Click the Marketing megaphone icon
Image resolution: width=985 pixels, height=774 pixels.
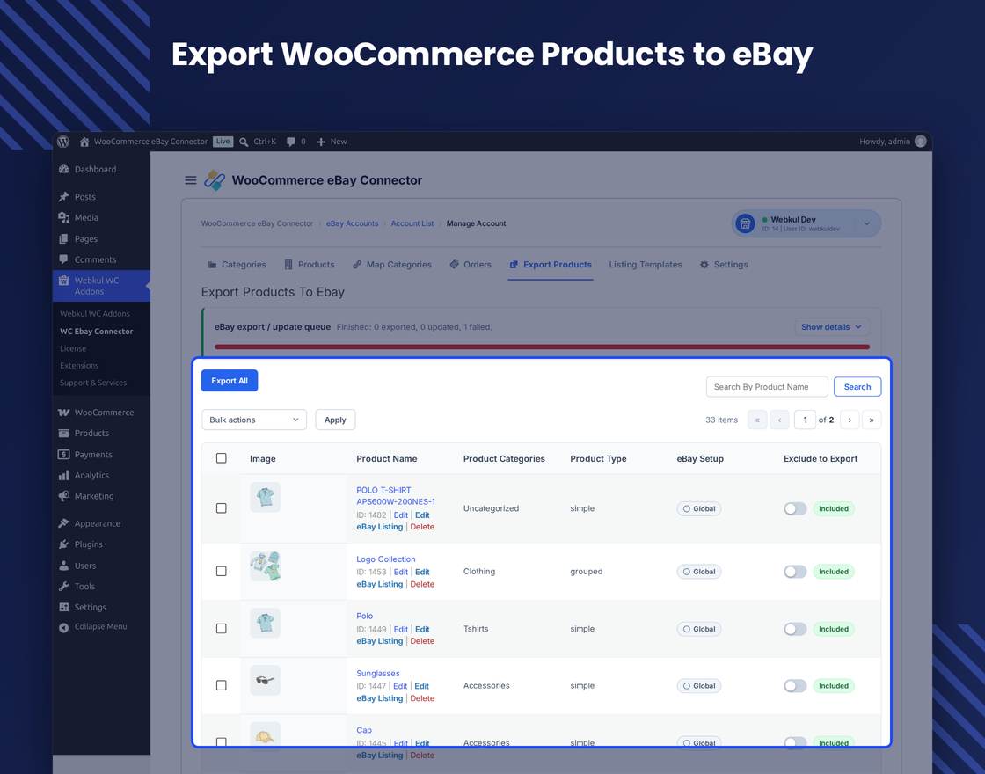point(64,496)
